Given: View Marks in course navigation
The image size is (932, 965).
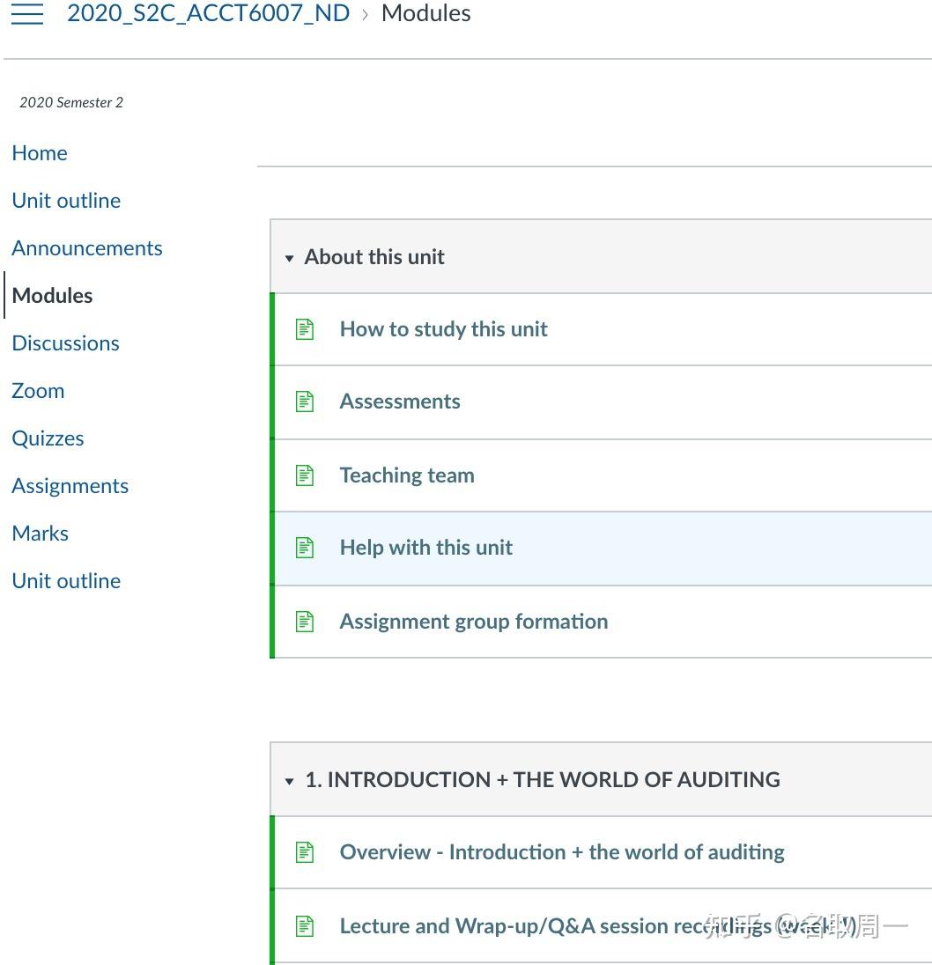Looking at the screenshot, I should pyautogui.click(x=40, y=534).
